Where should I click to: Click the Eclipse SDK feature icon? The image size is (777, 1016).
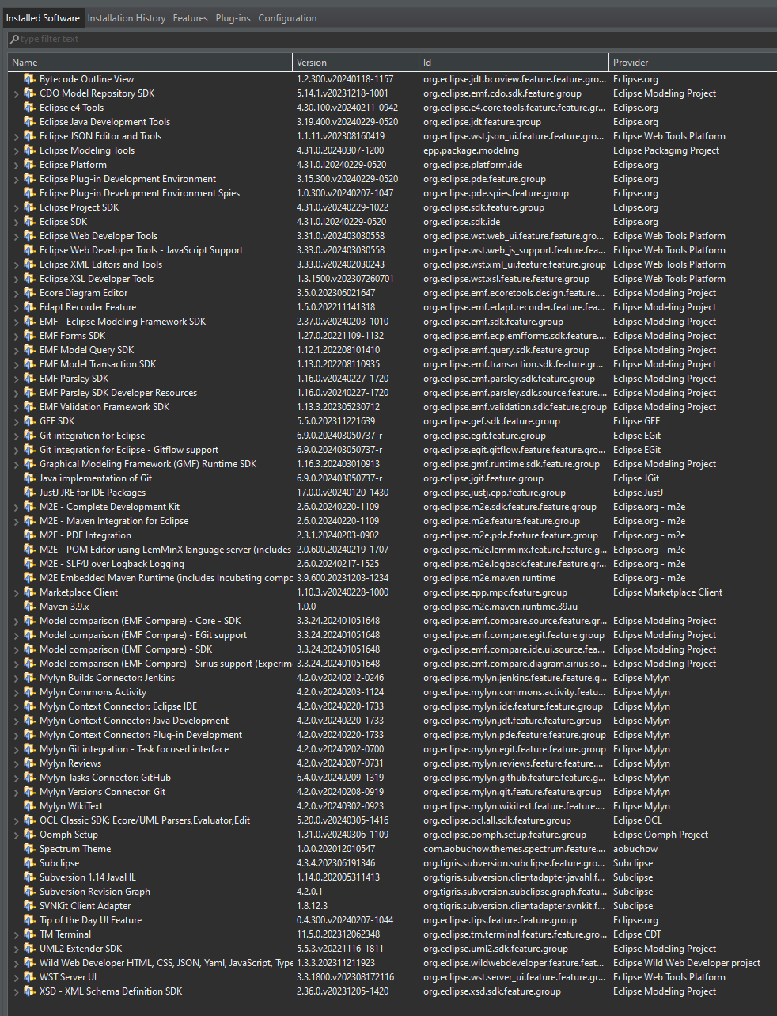[30, 222]
